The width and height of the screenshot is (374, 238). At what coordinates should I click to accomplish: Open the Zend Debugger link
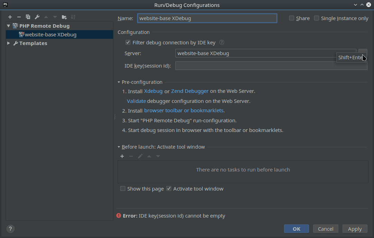[190, 91]
